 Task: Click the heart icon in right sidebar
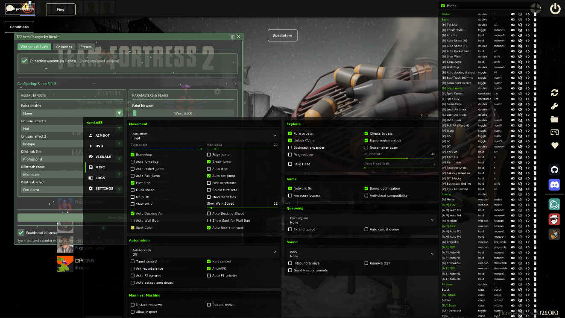click(555, 145)
